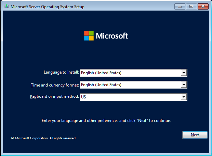Viewport: 212px width, 156px height.
Task: Maximize the Setup window
Action: 191,6
